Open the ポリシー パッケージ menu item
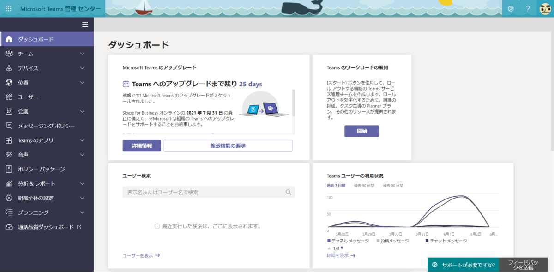The image size is (554, 272). point(47,169)
